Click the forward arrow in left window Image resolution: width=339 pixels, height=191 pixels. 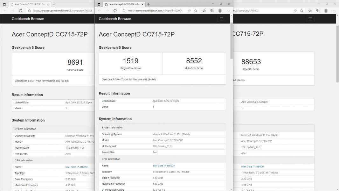pyautogui.click(x=13, y=11)
